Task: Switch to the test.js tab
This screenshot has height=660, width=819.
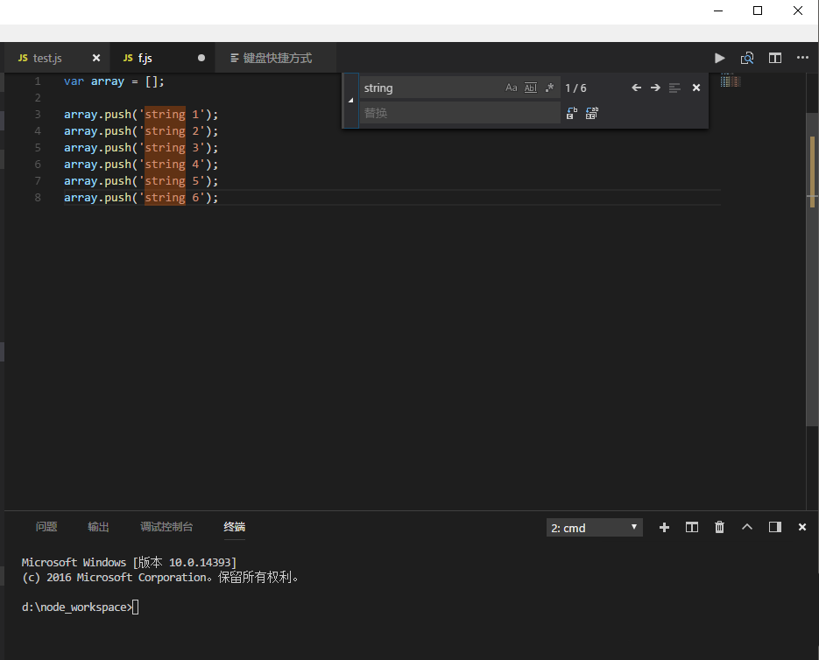Action: coord(47,58)
